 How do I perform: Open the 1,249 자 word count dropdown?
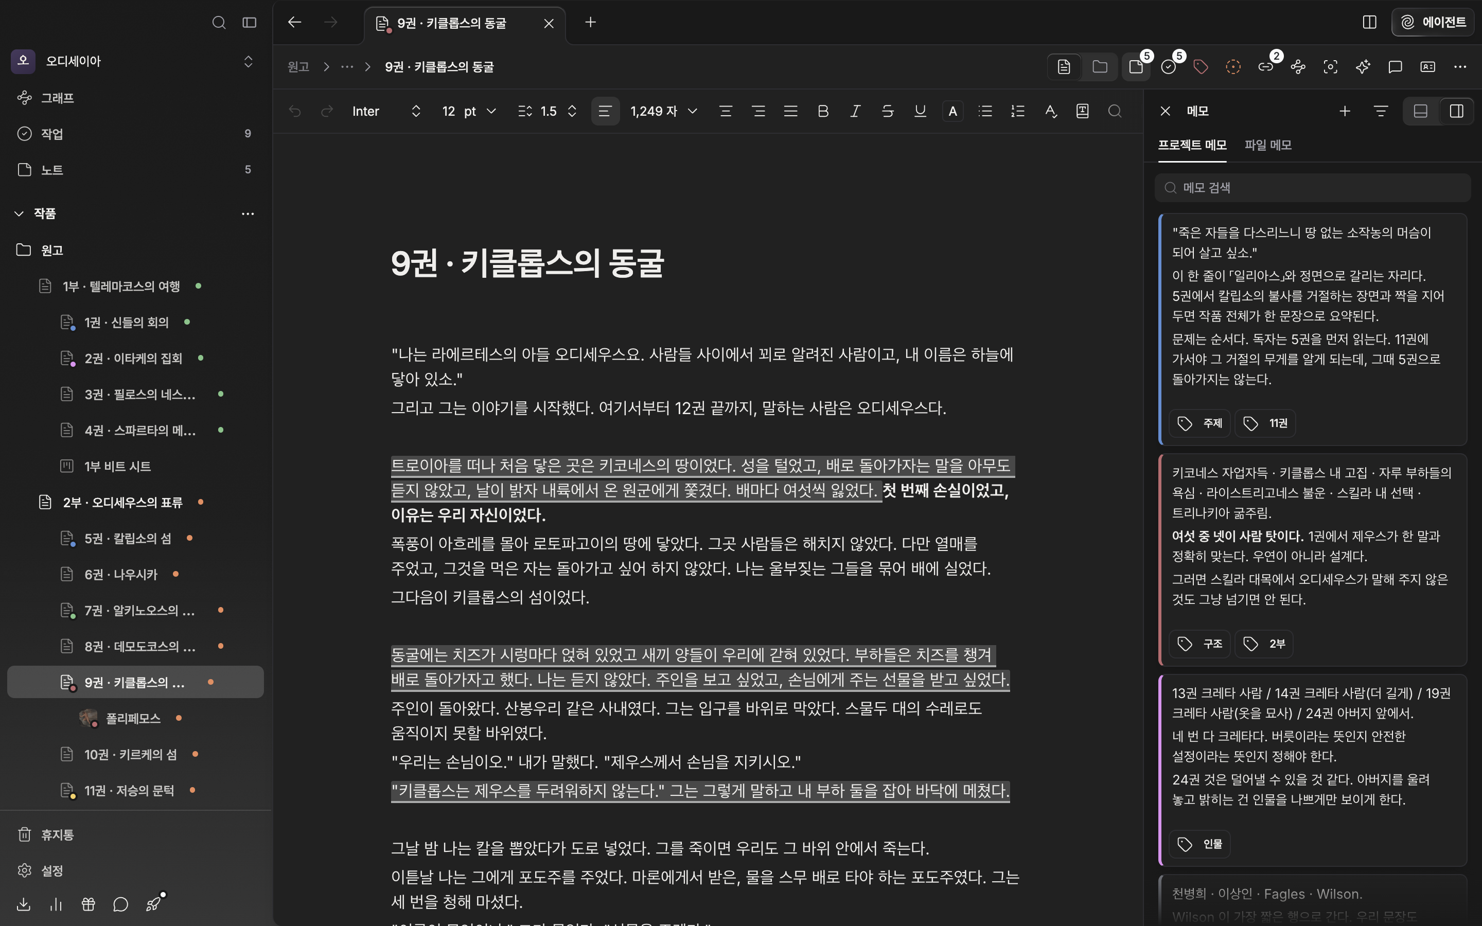(664, 111)
